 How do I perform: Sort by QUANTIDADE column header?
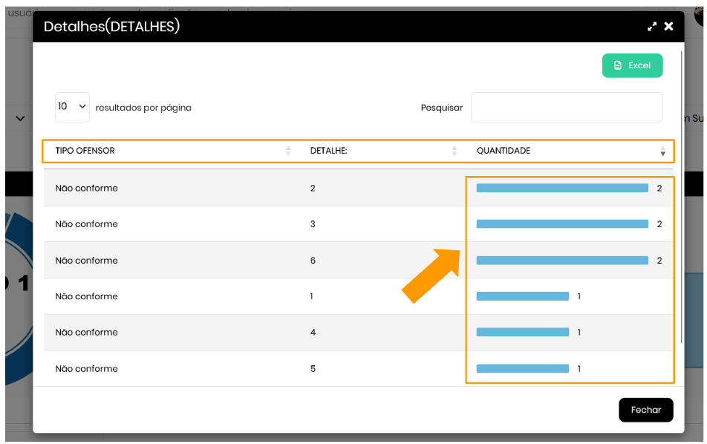pyautogui.click(x=503, y=151)
